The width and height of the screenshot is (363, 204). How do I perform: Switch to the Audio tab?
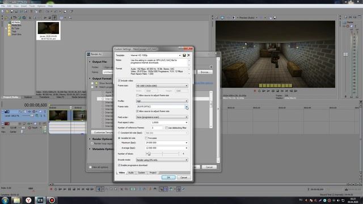coord(131,173)
